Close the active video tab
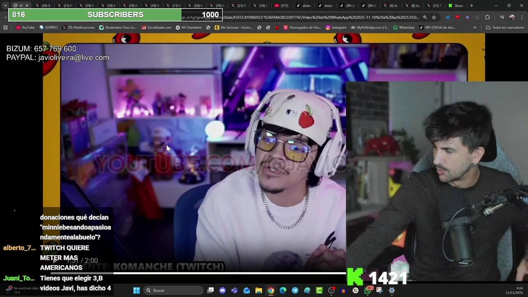The width and height of the screenshot is (528, 297). [x=27, y=6]
